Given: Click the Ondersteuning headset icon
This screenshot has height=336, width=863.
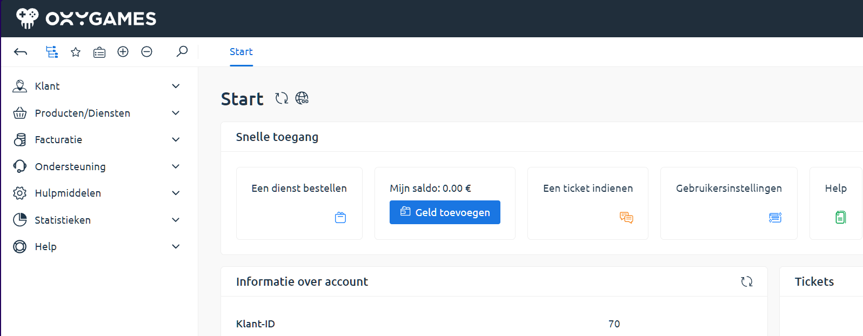Looking at the screenshot, I should (x=20, y=166).
